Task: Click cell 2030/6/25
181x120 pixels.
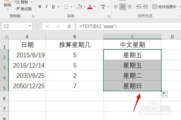Action: (x=27, y=75)
